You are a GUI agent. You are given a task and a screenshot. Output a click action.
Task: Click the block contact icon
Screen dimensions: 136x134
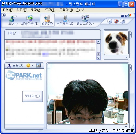point(116,21)
